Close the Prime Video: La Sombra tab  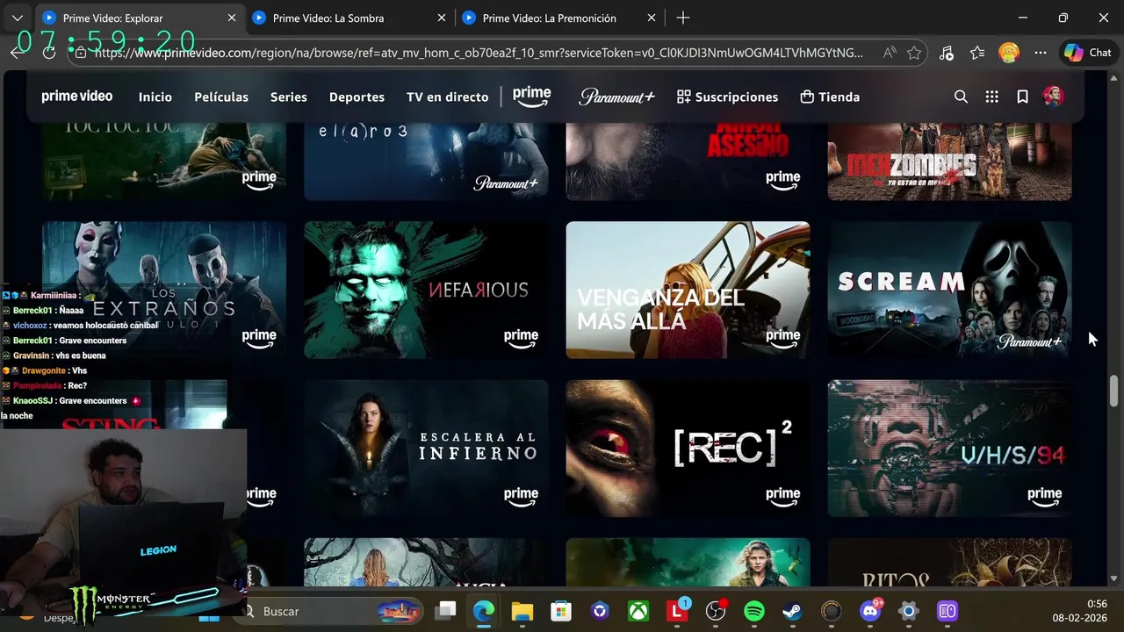(x=442, y=18)
